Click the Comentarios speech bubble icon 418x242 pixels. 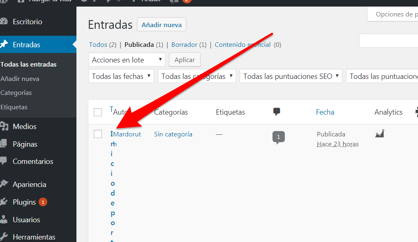click(3, 161)
